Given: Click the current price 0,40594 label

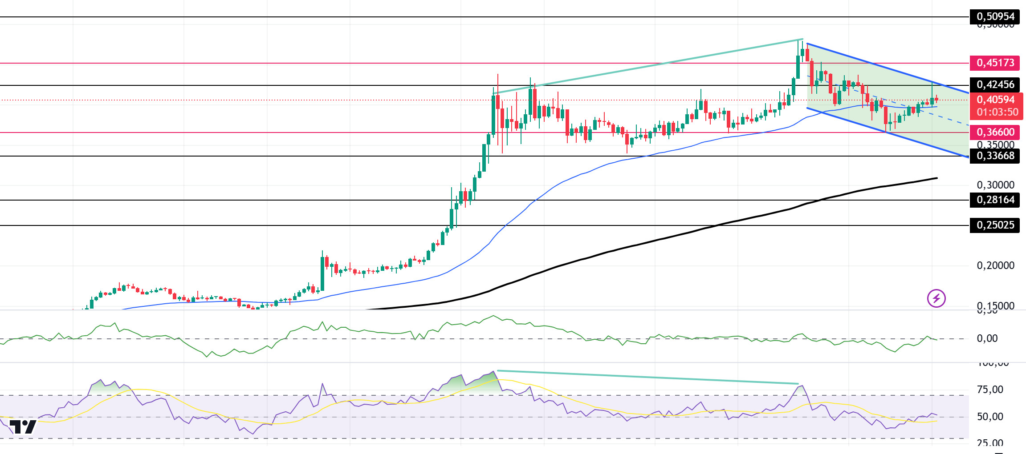Looking at the screenshot, I should coord(996,100).
